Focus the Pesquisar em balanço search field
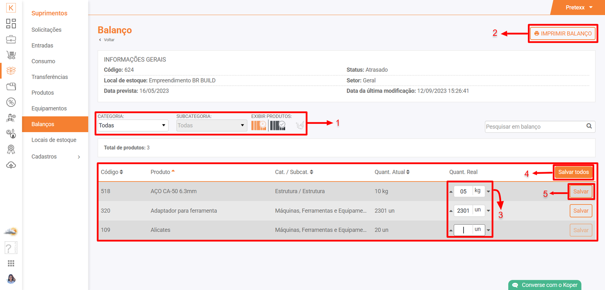The image size is (605, 290). point(534,127)
